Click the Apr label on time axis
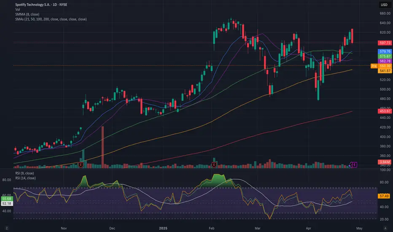Screen dimensions: 393x232 tap(308, 228)
